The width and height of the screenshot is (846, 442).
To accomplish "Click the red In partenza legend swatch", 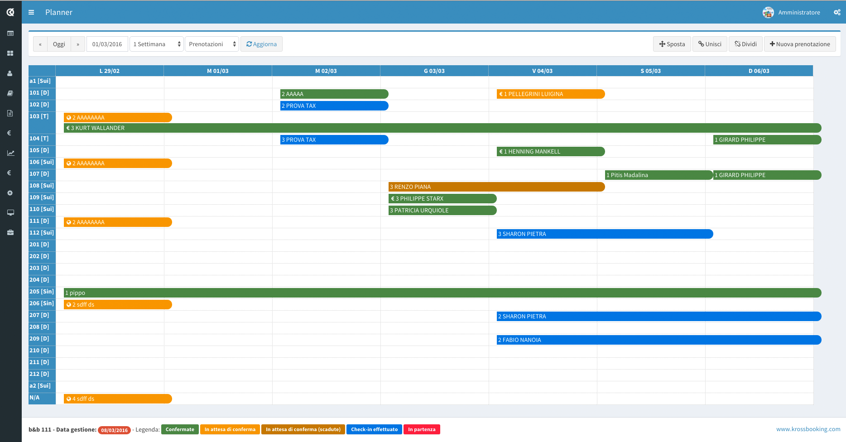I will coord(422,429).
